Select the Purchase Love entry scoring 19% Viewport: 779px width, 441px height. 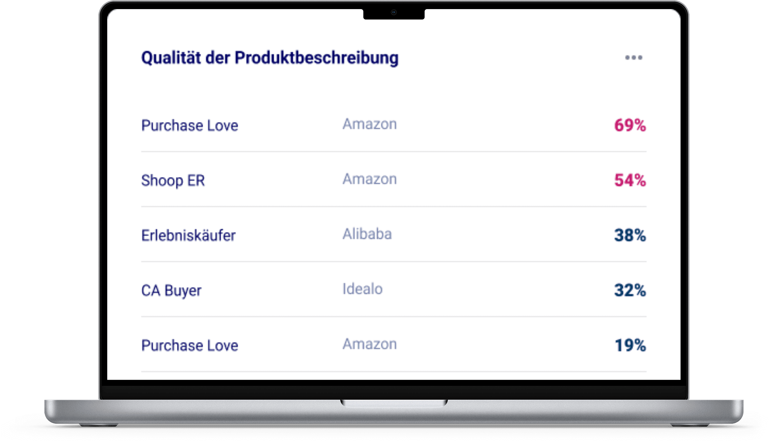[x=189, y=346]
